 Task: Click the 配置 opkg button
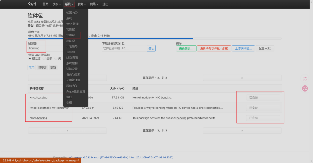pos(265,48)
